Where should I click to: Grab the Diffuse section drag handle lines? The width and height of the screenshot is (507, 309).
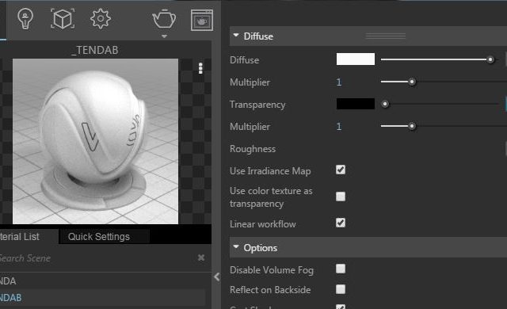386,36
